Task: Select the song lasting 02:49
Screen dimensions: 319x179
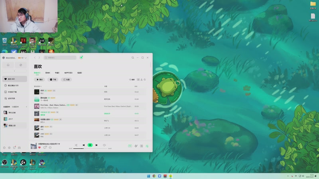Action: coord(90,99)
